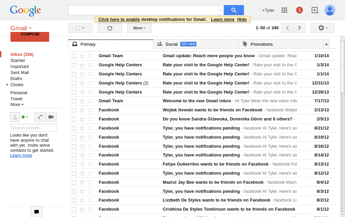The height and width of the screenshot is (217, 345).
Task: Go to newer messages with left arrow
Action: coord(287,28)
